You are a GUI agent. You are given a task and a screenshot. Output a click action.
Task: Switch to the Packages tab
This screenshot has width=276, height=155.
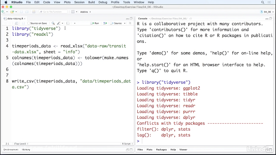coord(161,149)
